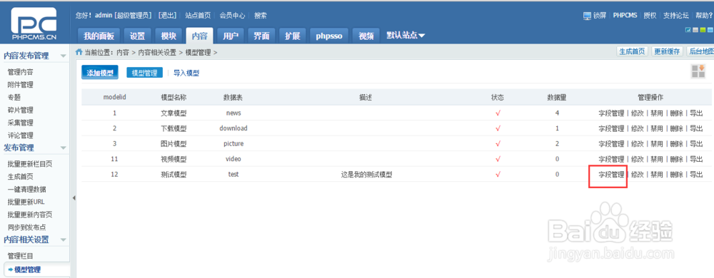Switch to 我的面板 tab
Image resolution: width=714 pixels, height=278 pixels.
click(99, 36)
